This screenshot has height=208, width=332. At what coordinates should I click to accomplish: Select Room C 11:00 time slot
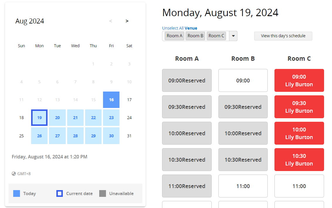(299, 186)
